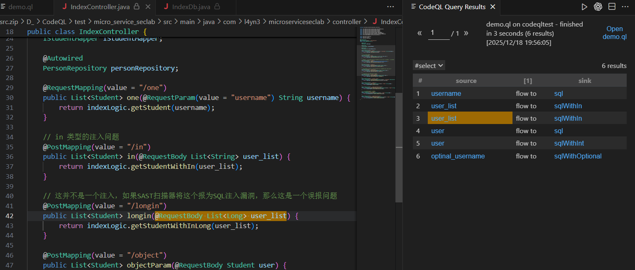Click the controller breadcrumb segment

click(x=347, y=22)
